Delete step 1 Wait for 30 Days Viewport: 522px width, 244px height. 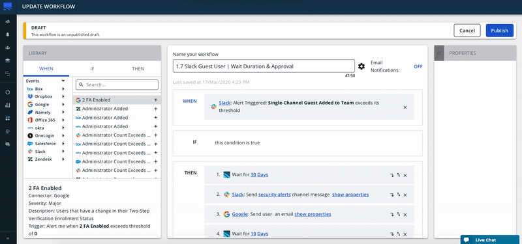pos(405,175)
